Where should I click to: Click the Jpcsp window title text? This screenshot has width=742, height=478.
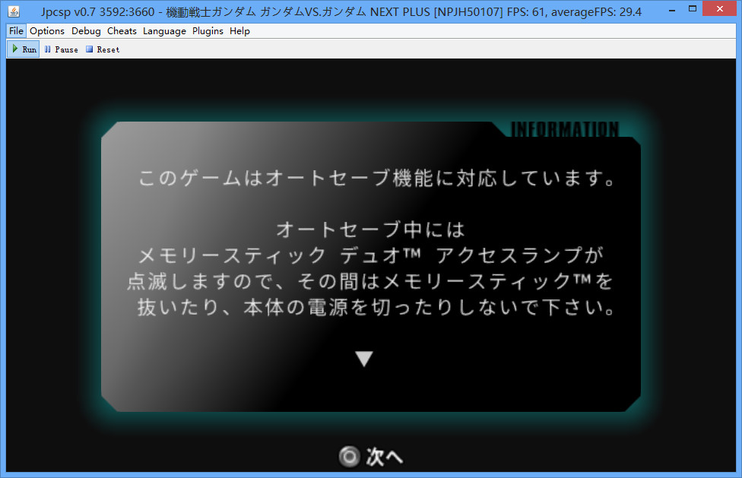point(342,11)
